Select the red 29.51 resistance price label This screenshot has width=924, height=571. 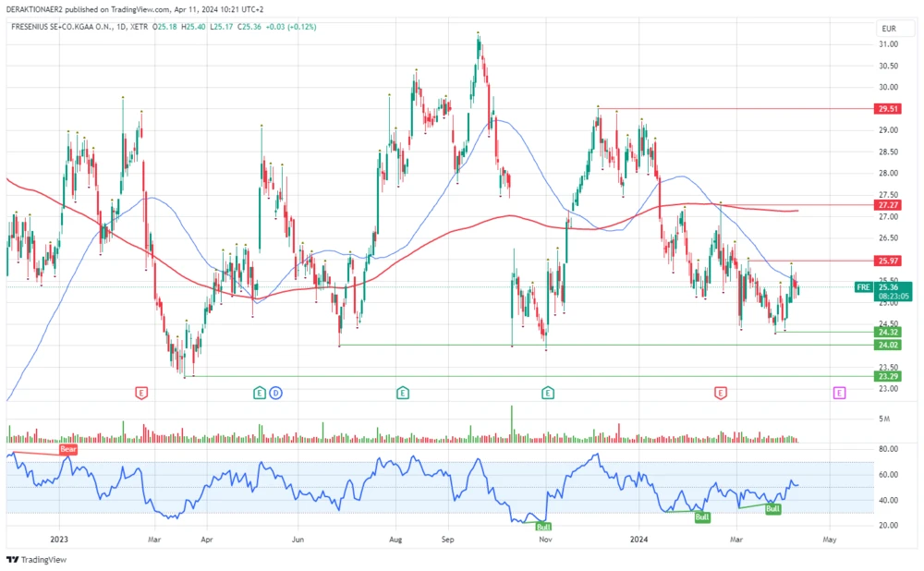(x=888, y=109)
